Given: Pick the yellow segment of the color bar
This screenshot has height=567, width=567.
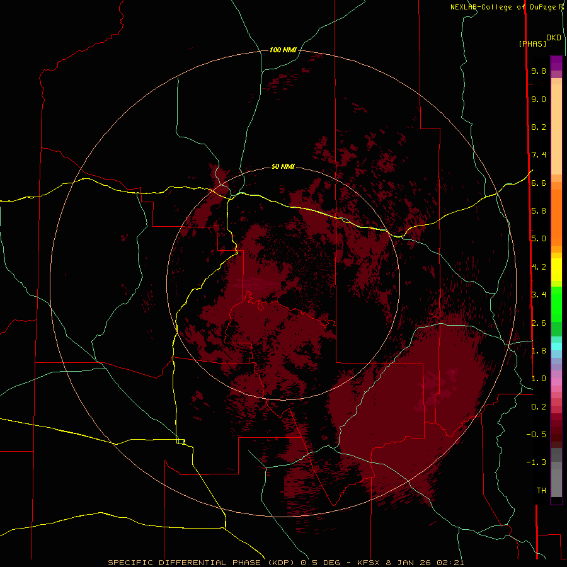Looking at the screenshot, I should pos(556,270).
